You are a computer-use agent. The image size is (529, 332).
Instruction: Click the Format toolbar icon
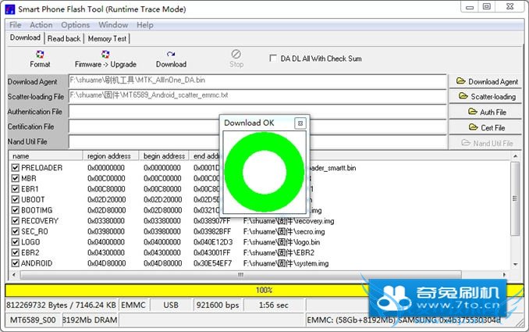coord(40,59)
